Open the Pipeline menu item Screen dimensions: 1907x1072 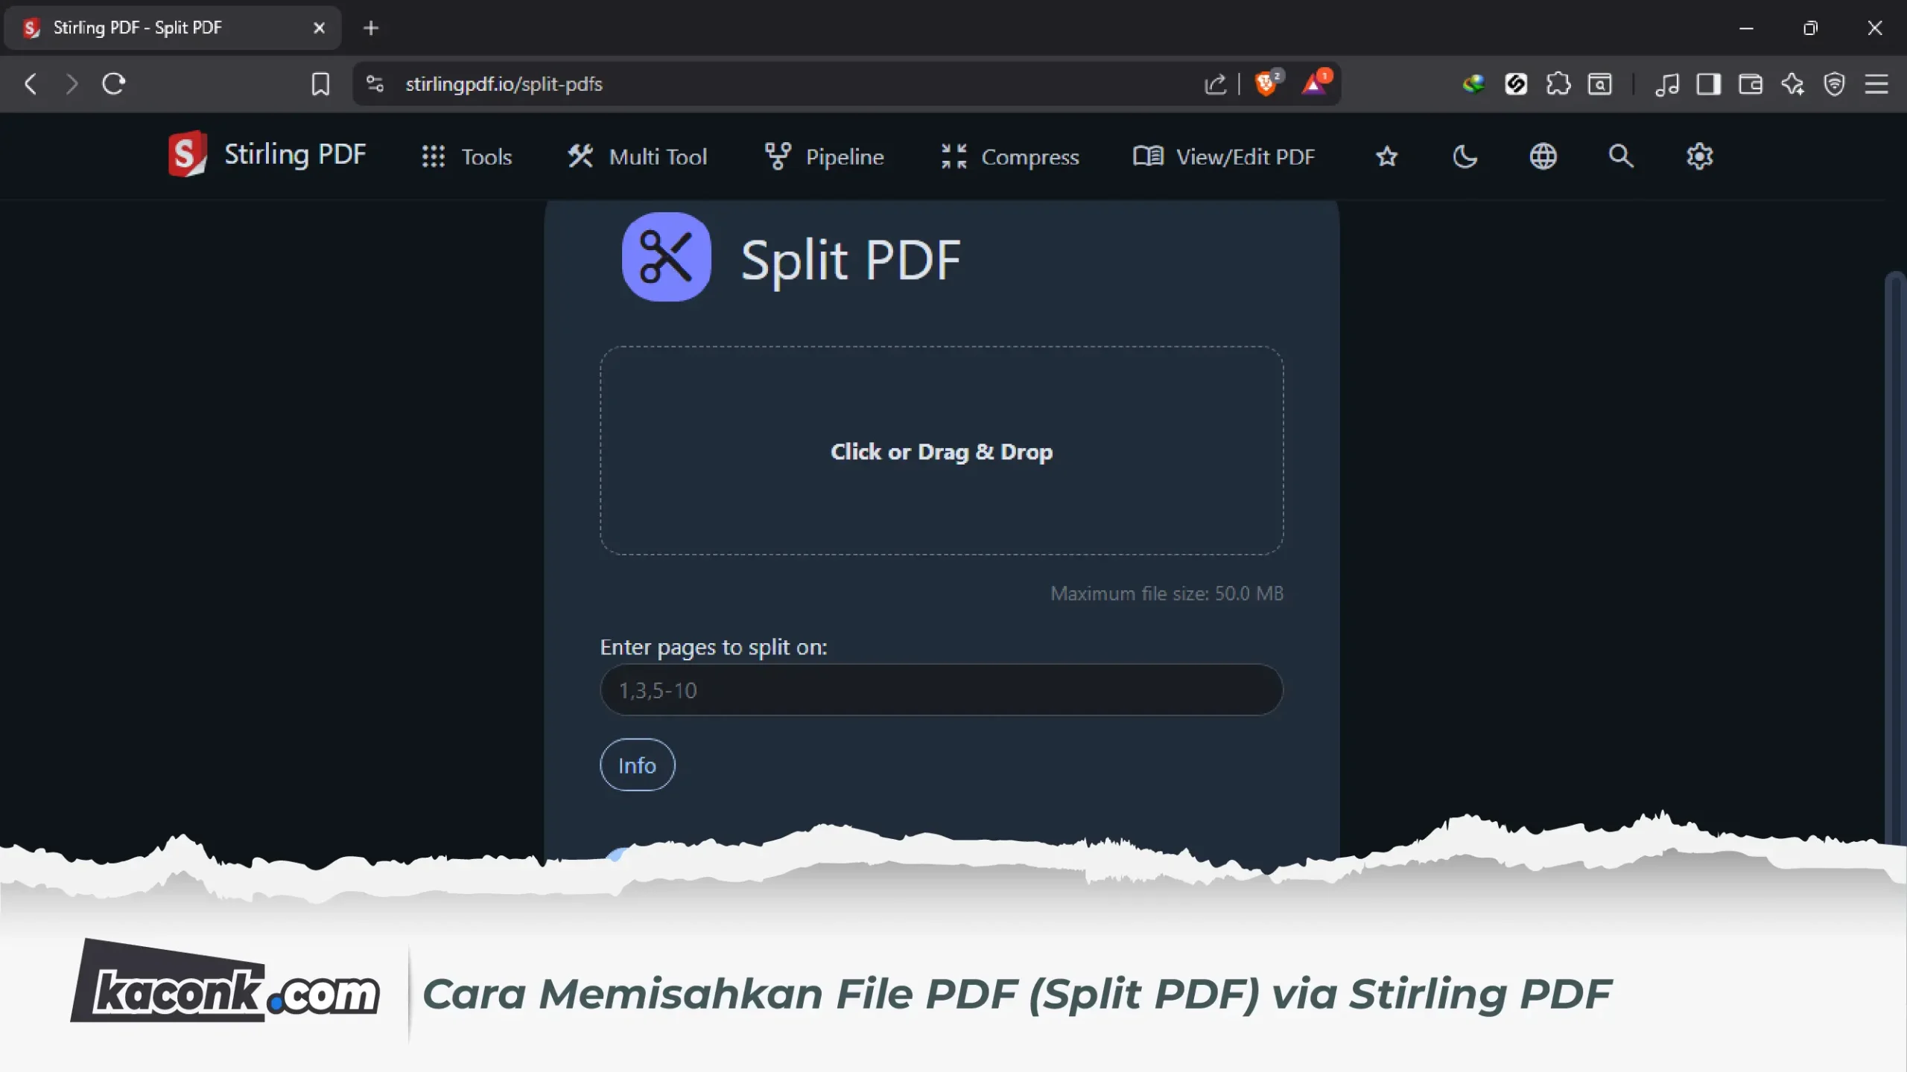(x=824, y=156)
